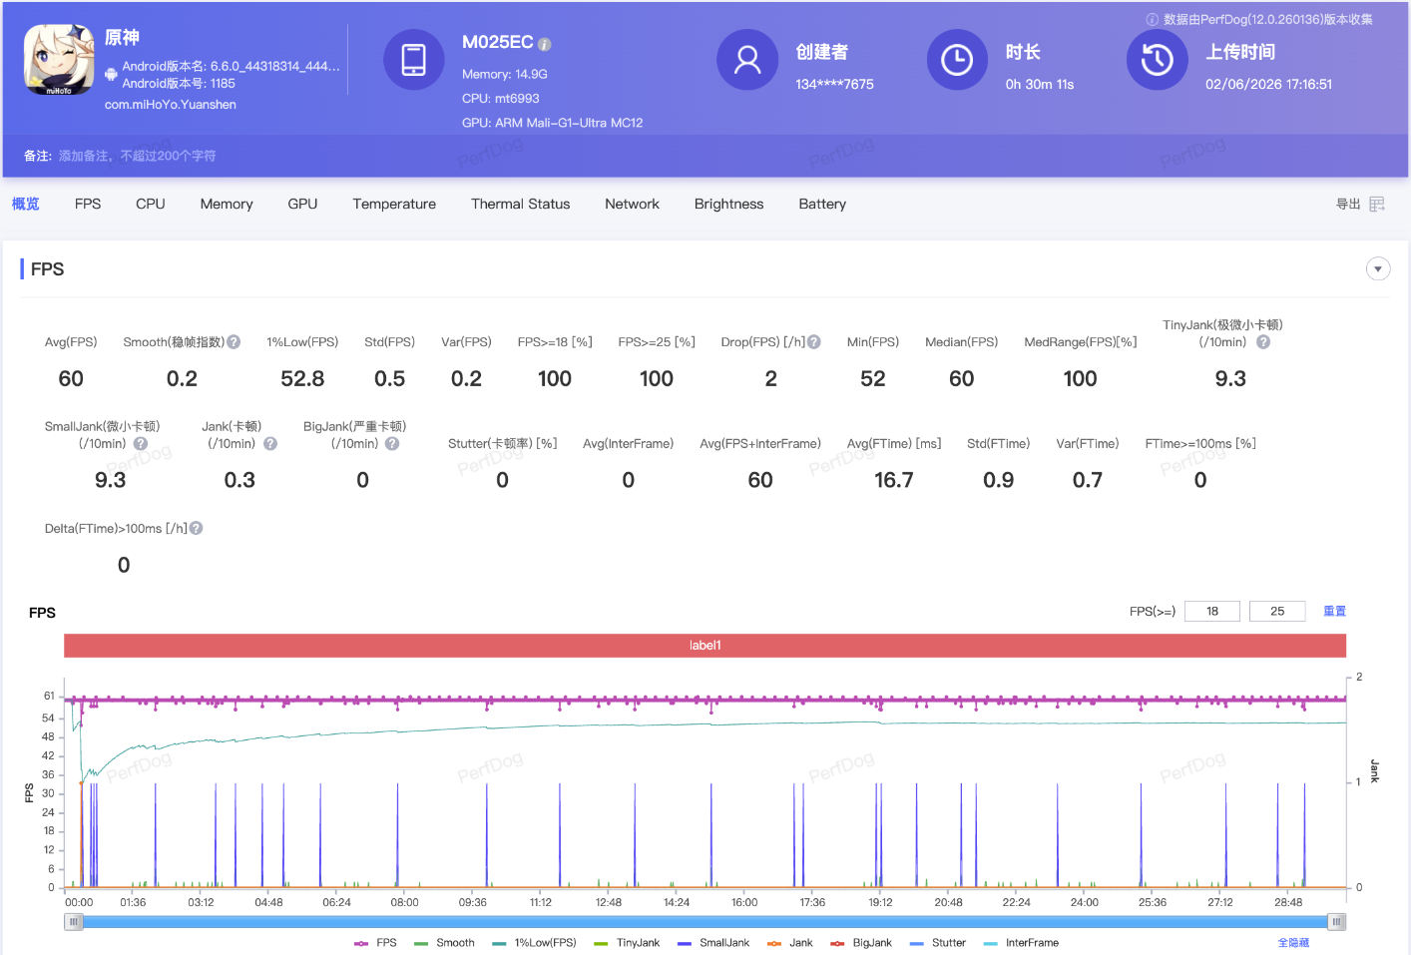Open the Battery tab

822,204
